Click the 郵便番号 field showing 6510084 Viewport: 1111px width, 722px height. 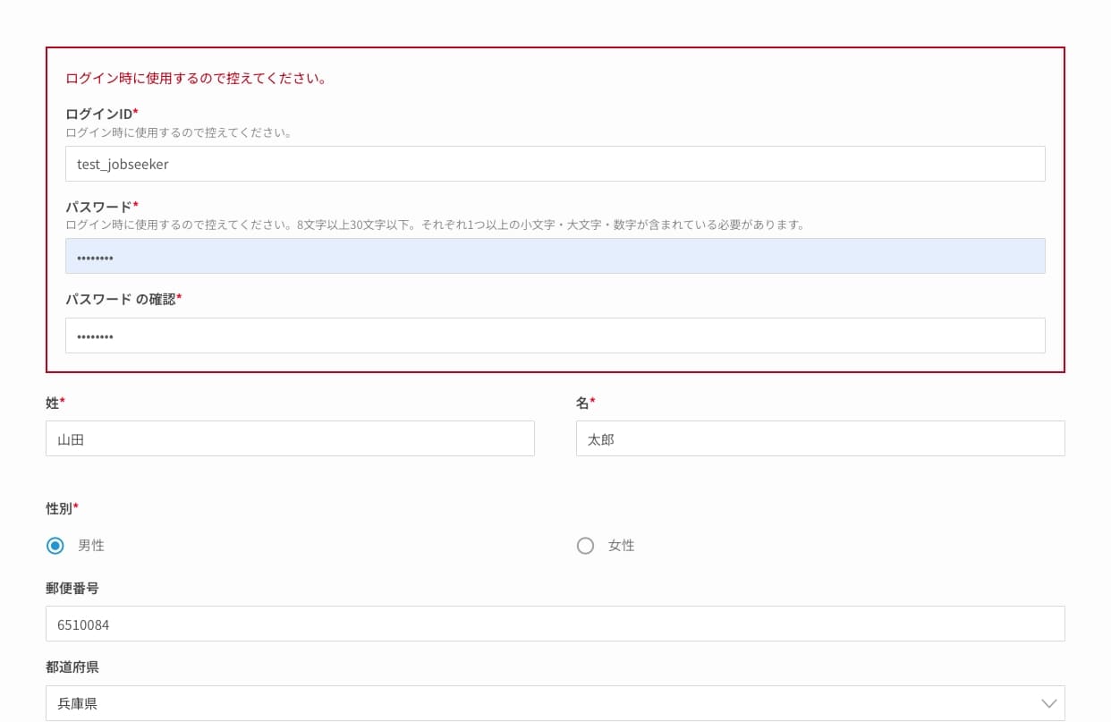[x=555, y=624]
